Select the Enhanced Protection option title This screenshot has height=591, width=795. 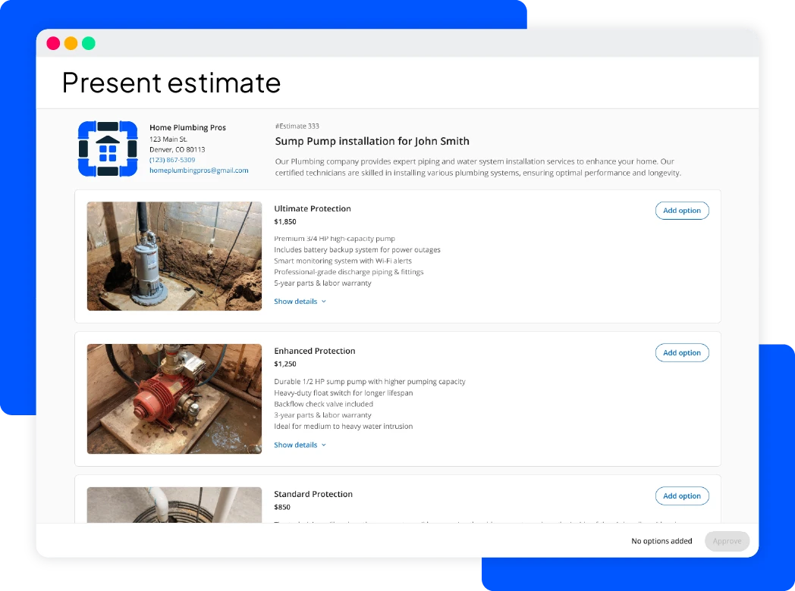(314, 351)
